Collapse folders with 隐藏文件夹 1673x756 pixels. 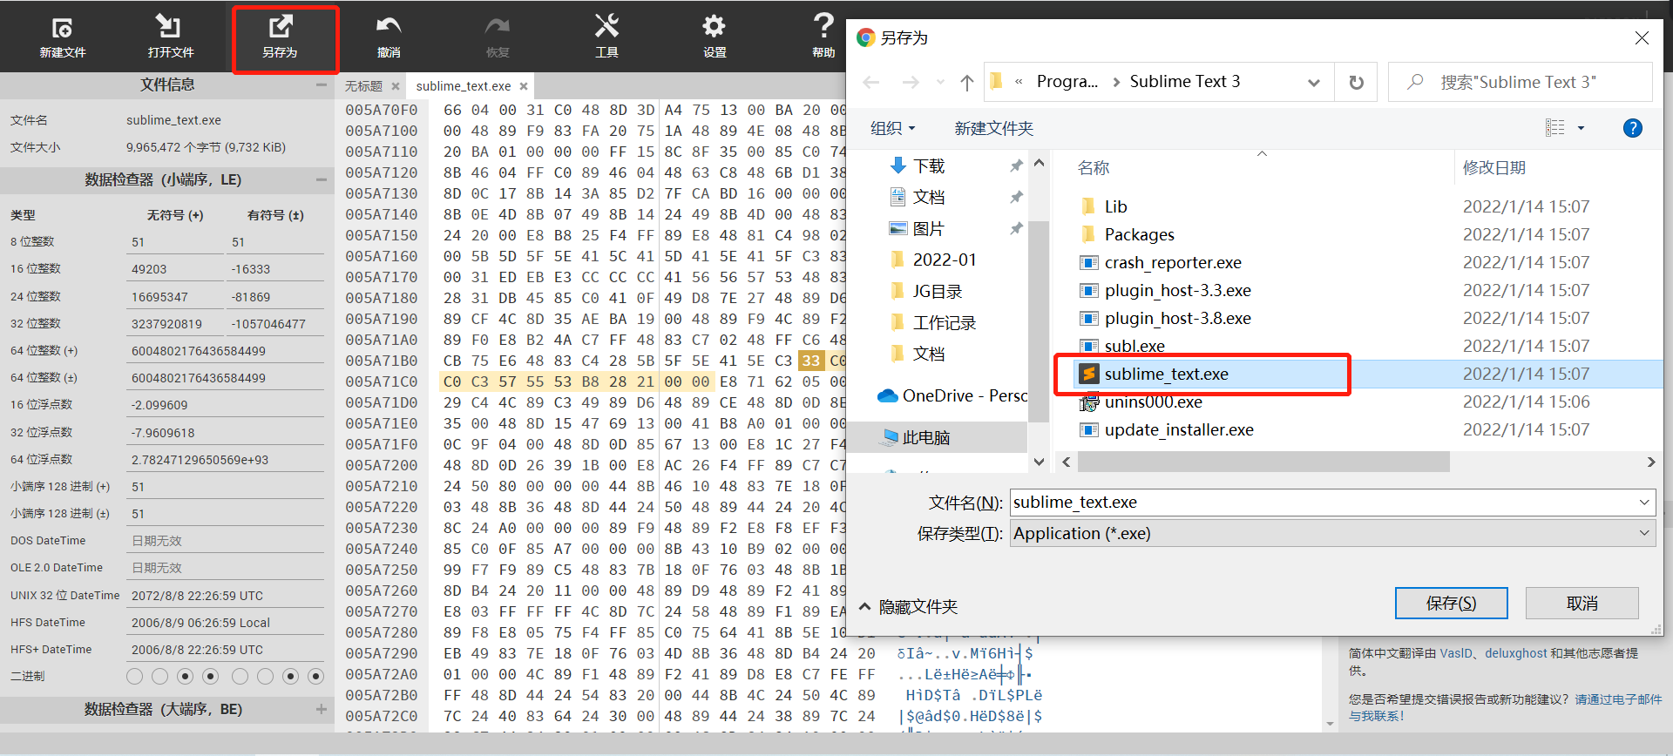tap(908, 606)
